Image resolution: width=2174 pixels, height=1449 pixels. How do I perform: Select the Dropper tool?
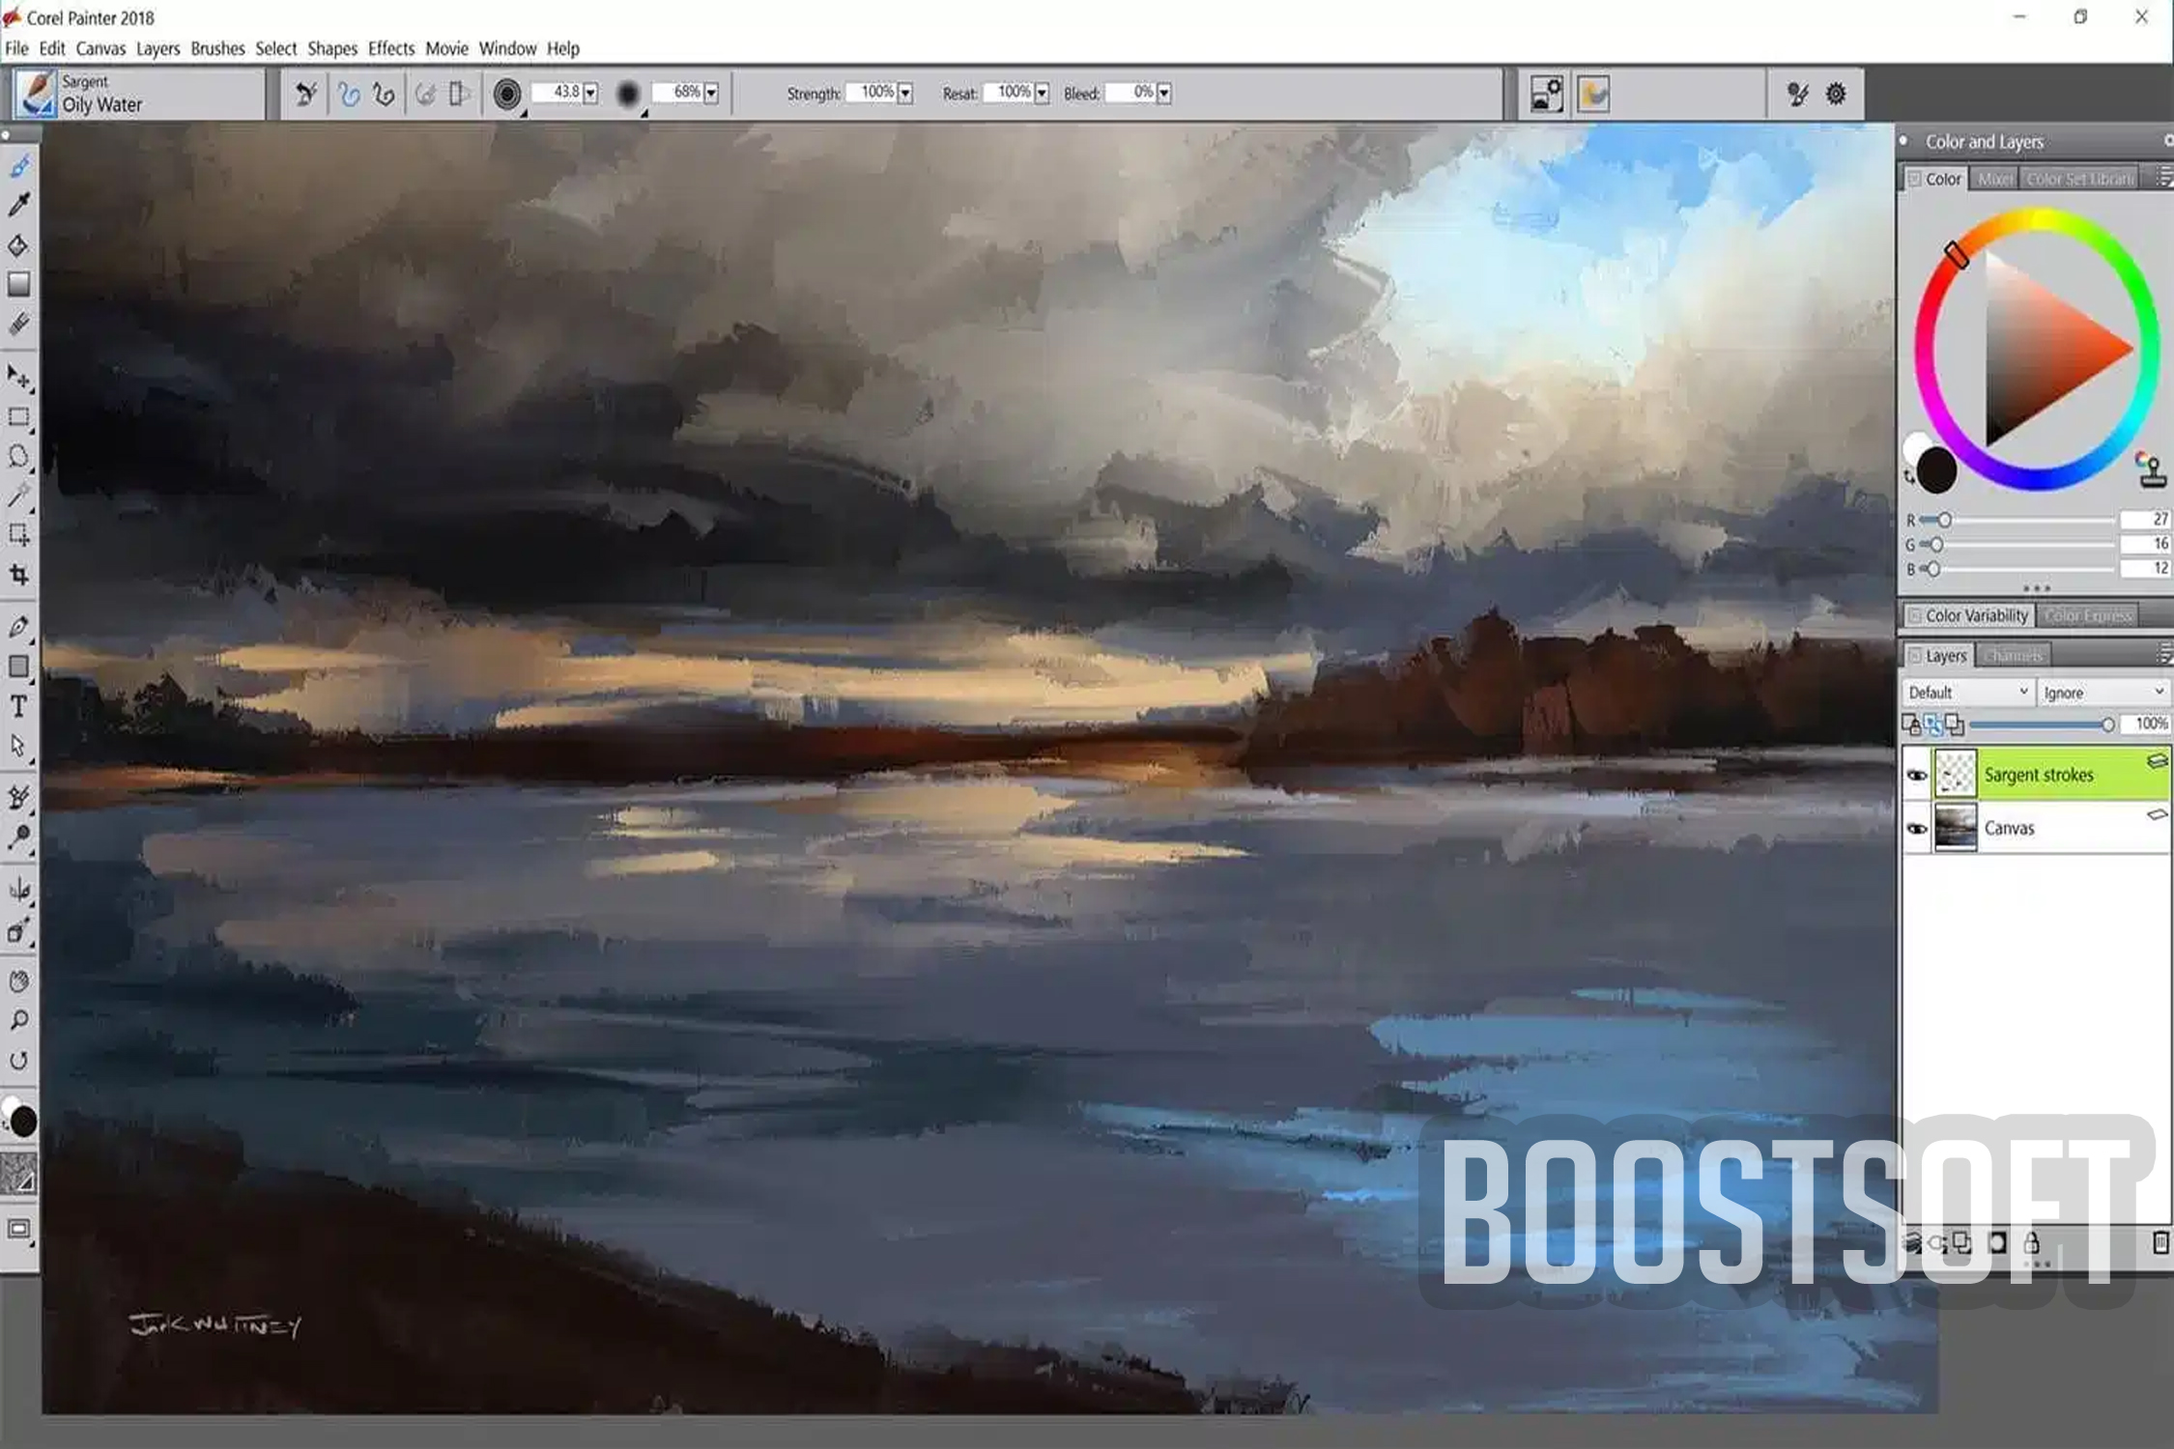point(19,205)
